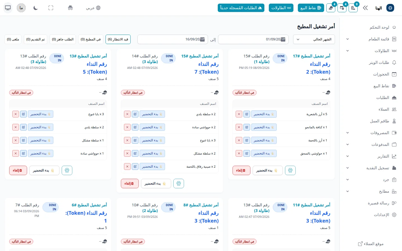Toggle fullscreen mode
Screen dimensions: 402x251
[x=51, y=8]
